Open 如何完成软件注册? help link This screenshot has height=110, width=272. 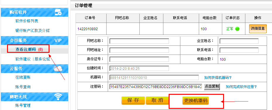point(241,87)
